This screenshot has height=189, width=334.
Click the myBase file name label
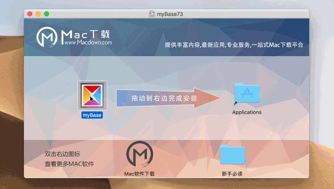[x=92, y=115]
